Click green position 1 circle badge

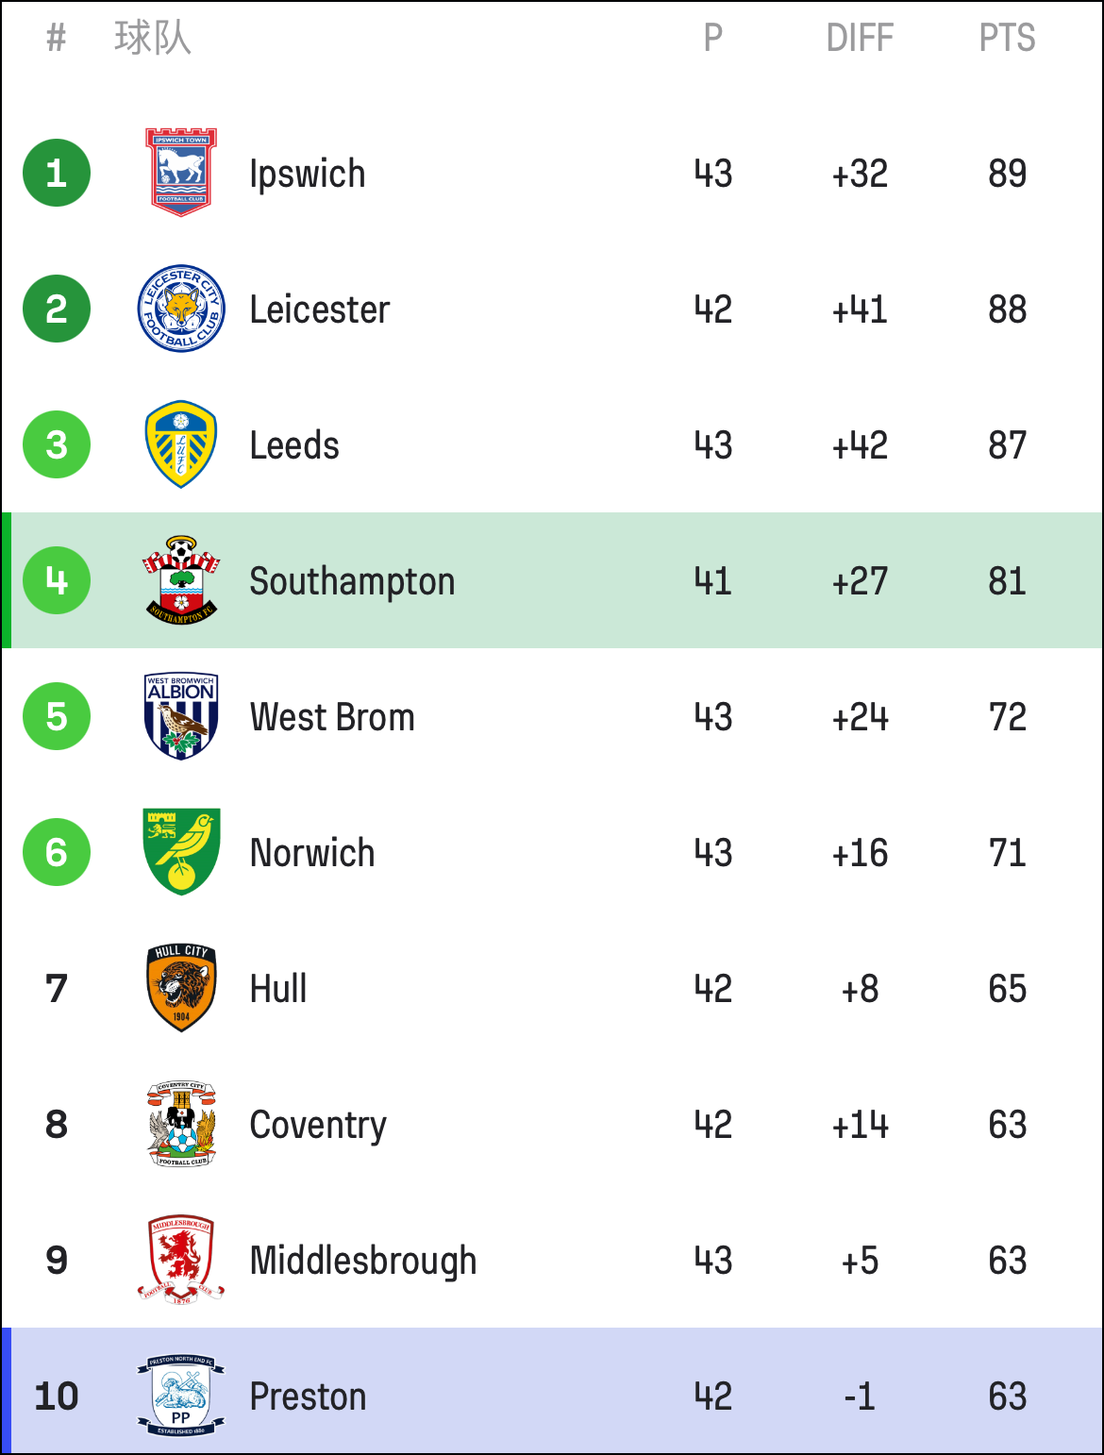(57, 173)
